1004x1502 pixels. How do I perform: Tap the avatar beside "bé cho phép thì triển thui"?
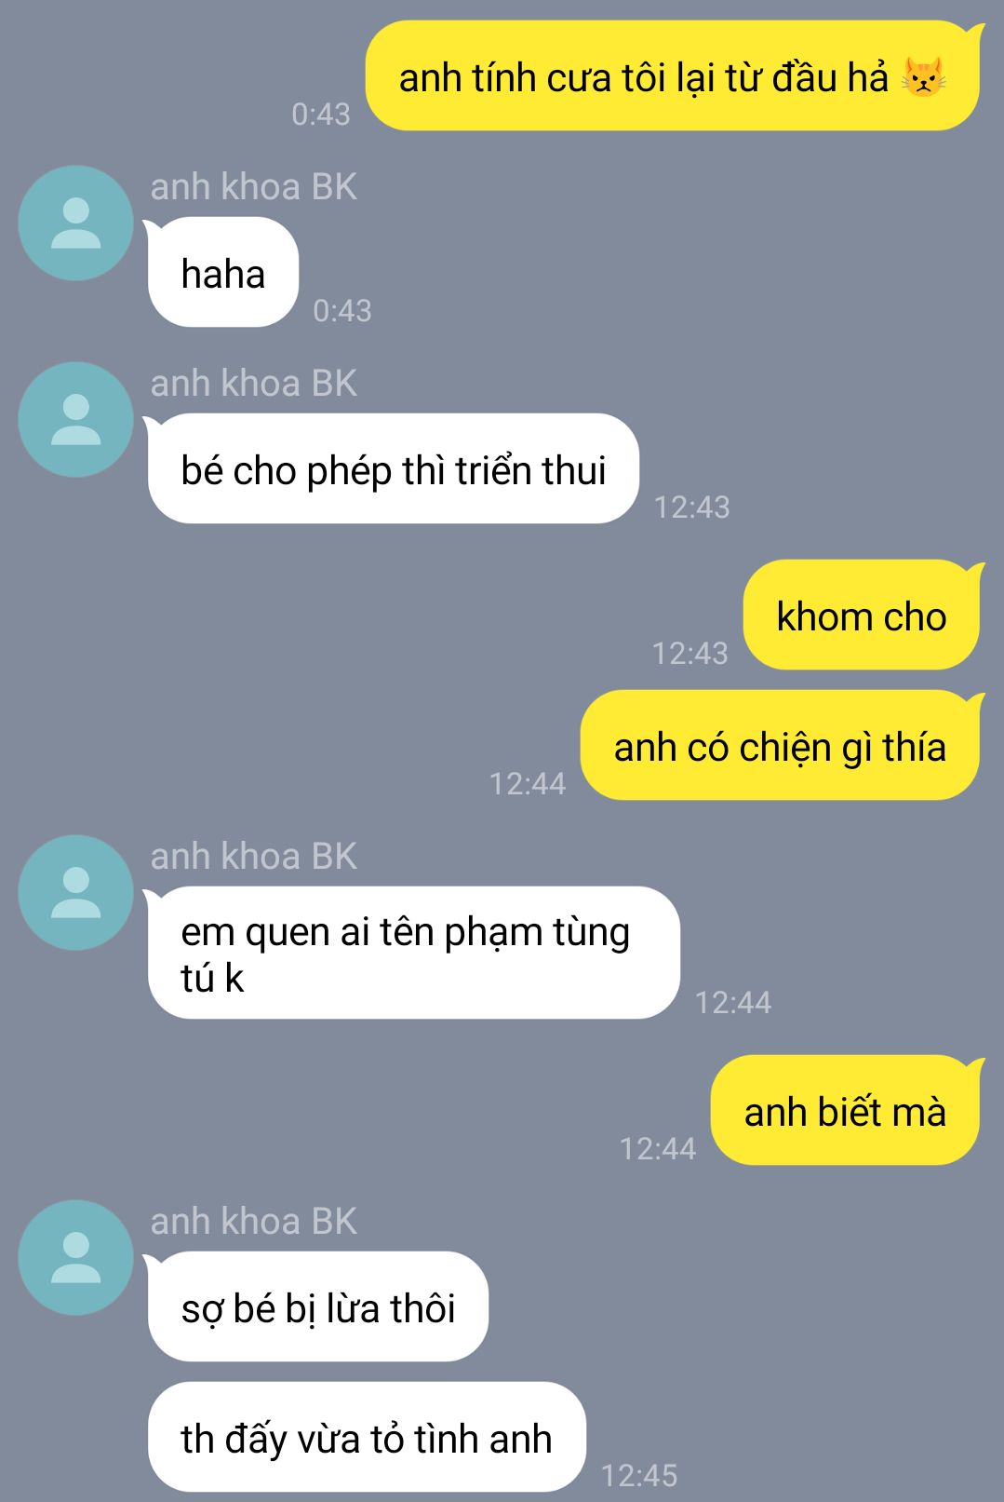(x=76, y=420)
